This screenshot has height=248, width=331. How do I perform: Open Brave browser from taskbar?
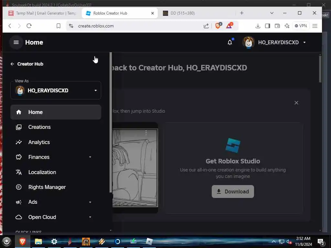[23, 241]
